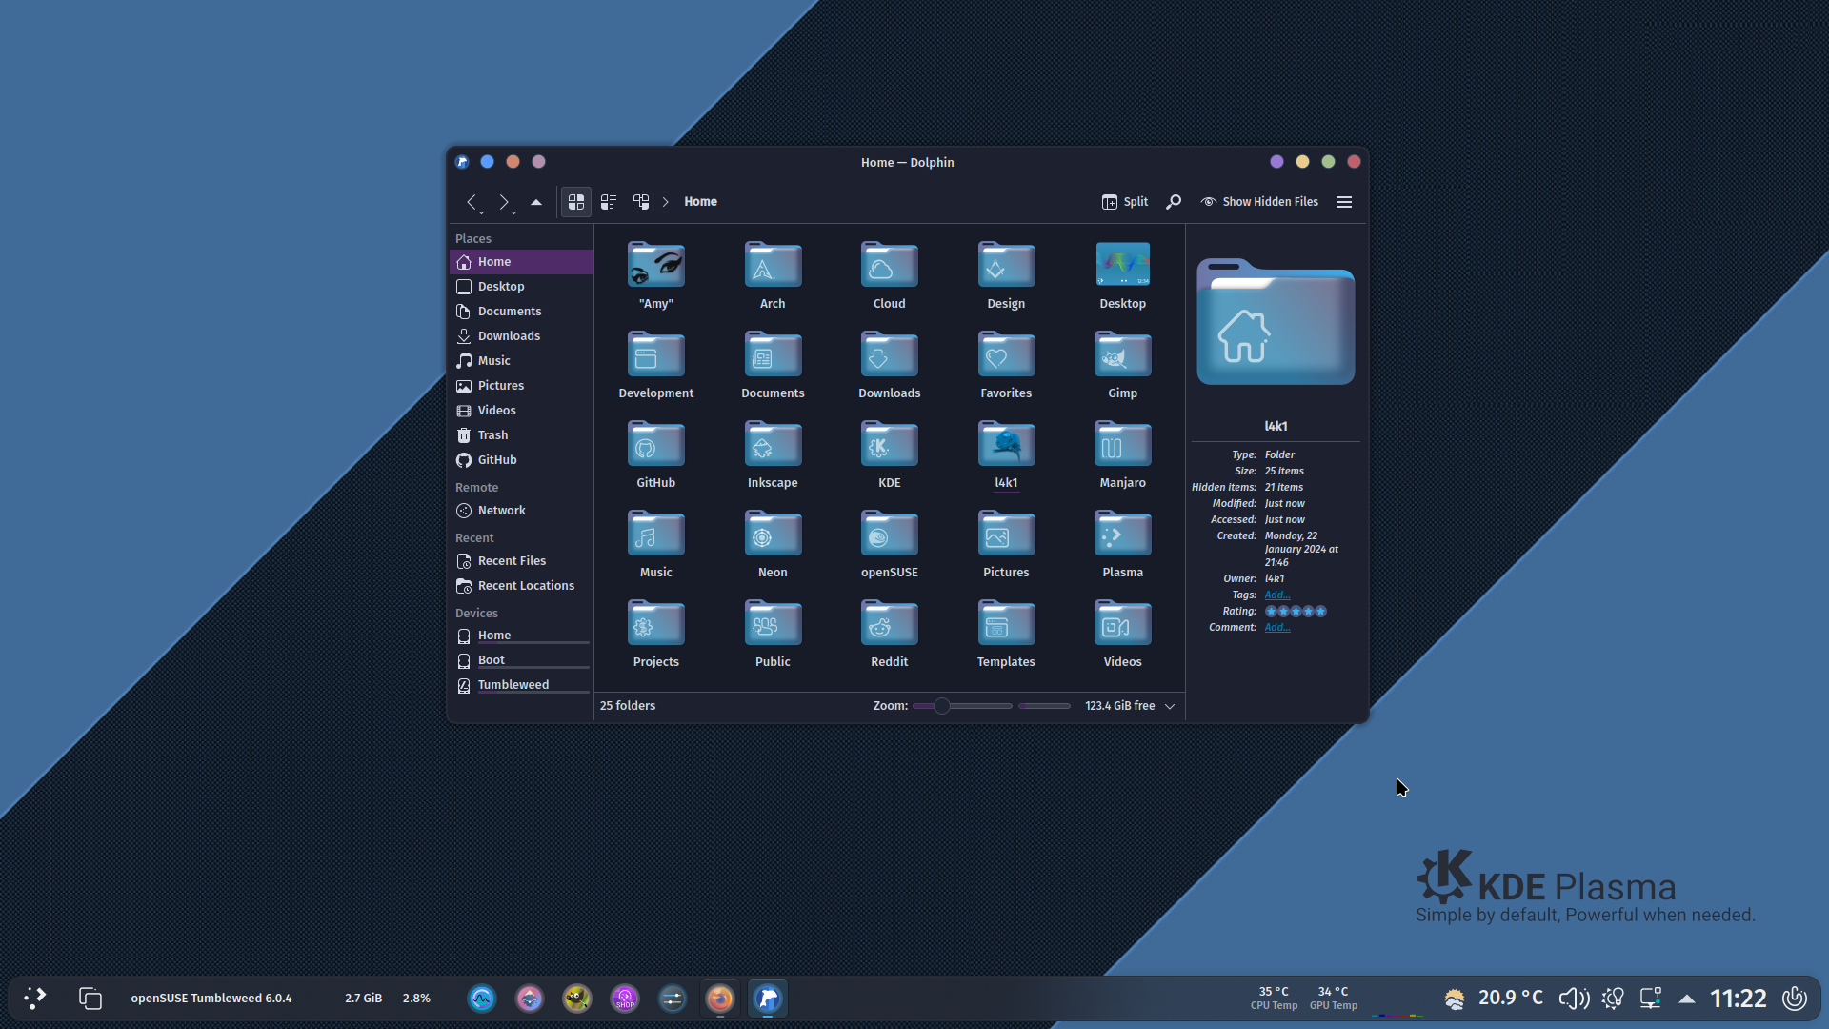Open the Arch folder

pos(773,275)
